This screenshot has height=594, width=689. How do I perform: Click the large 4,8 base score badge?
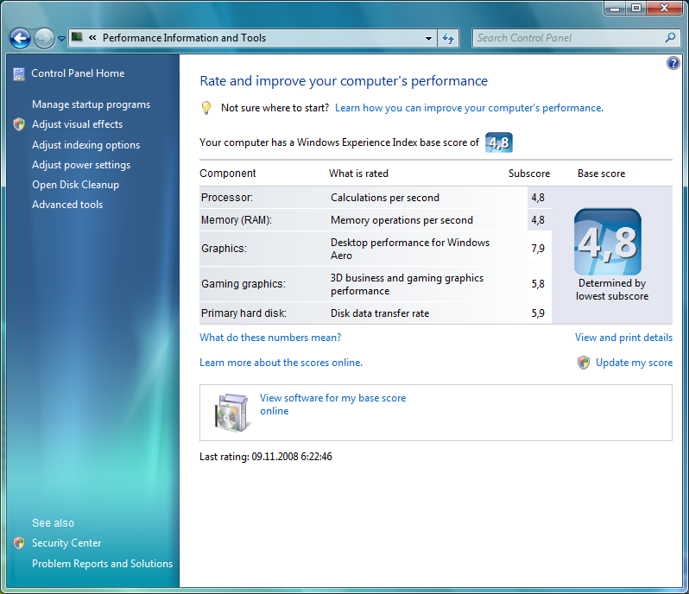608,242
